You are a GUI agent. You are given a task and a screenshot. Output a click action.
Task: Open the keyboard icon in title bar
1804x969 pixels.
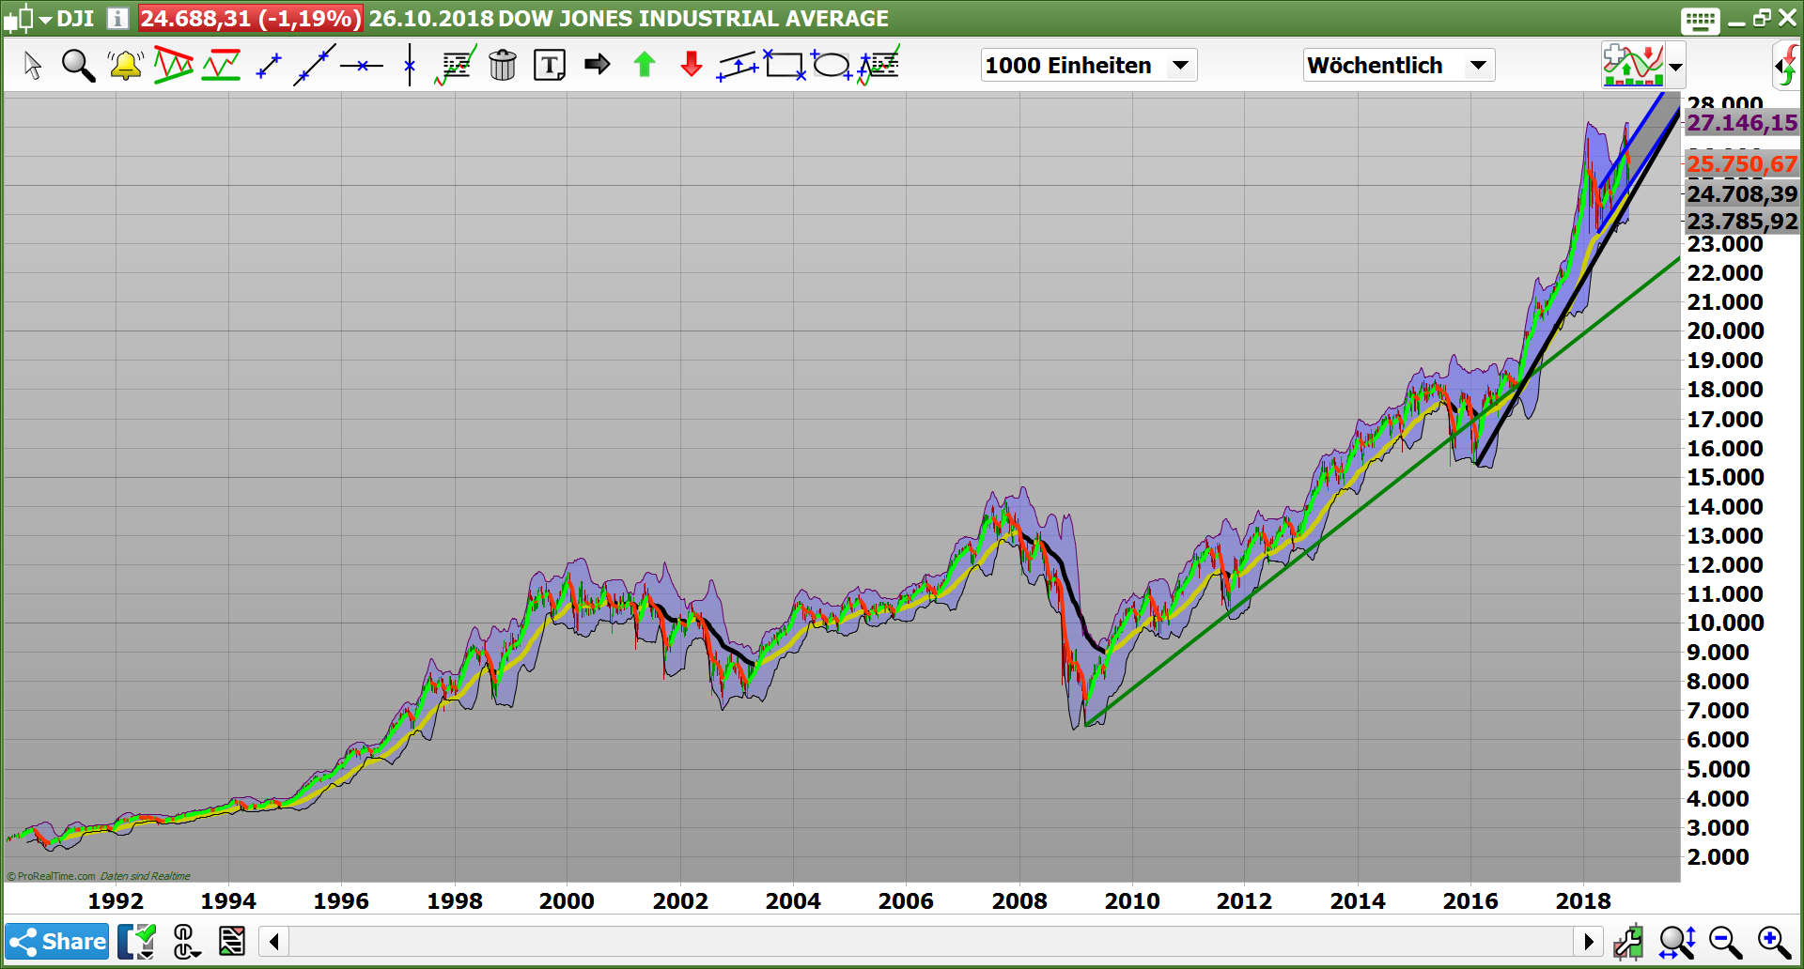[x=1701, y=19]
